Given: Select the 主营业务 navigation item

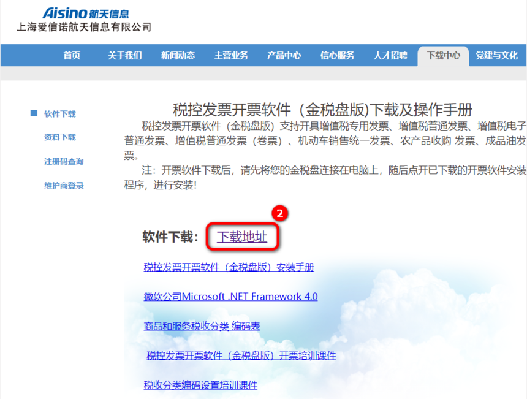Looking at the screenshot, I should 231,55.
